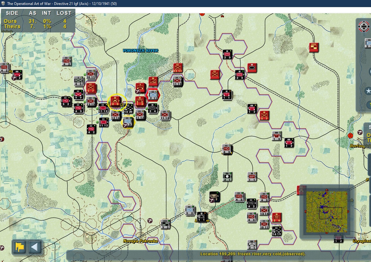Select the black 2-4 battalion counter
Image resolution: width=371 pixels, height=262 pixels.
coord(153,108)
